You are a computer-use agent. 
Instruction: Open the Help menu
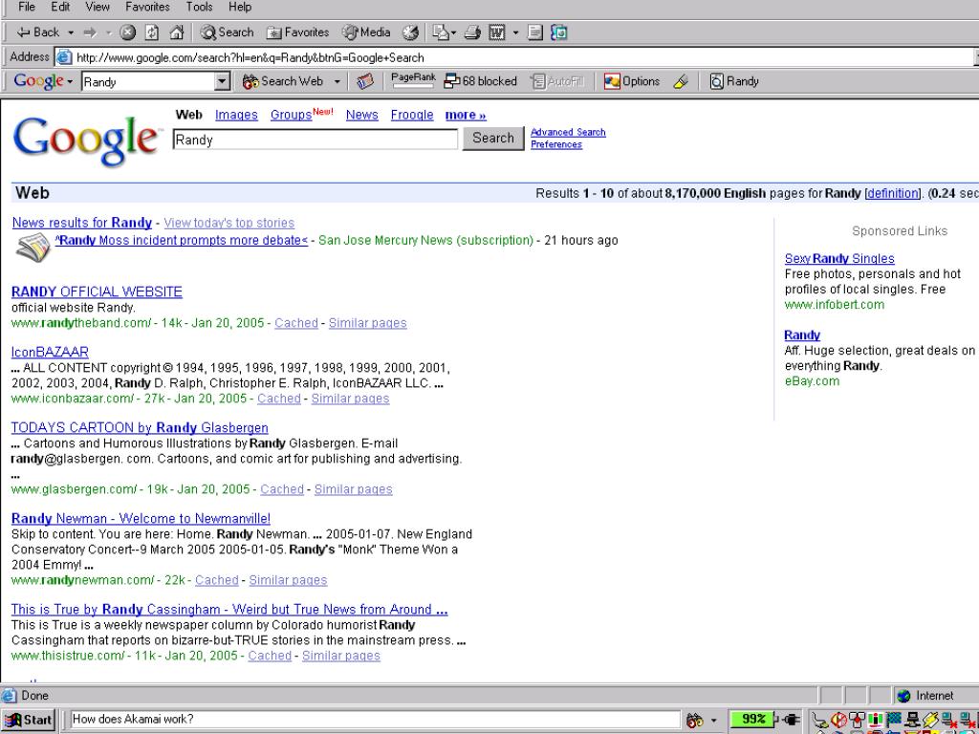(240, 7)
